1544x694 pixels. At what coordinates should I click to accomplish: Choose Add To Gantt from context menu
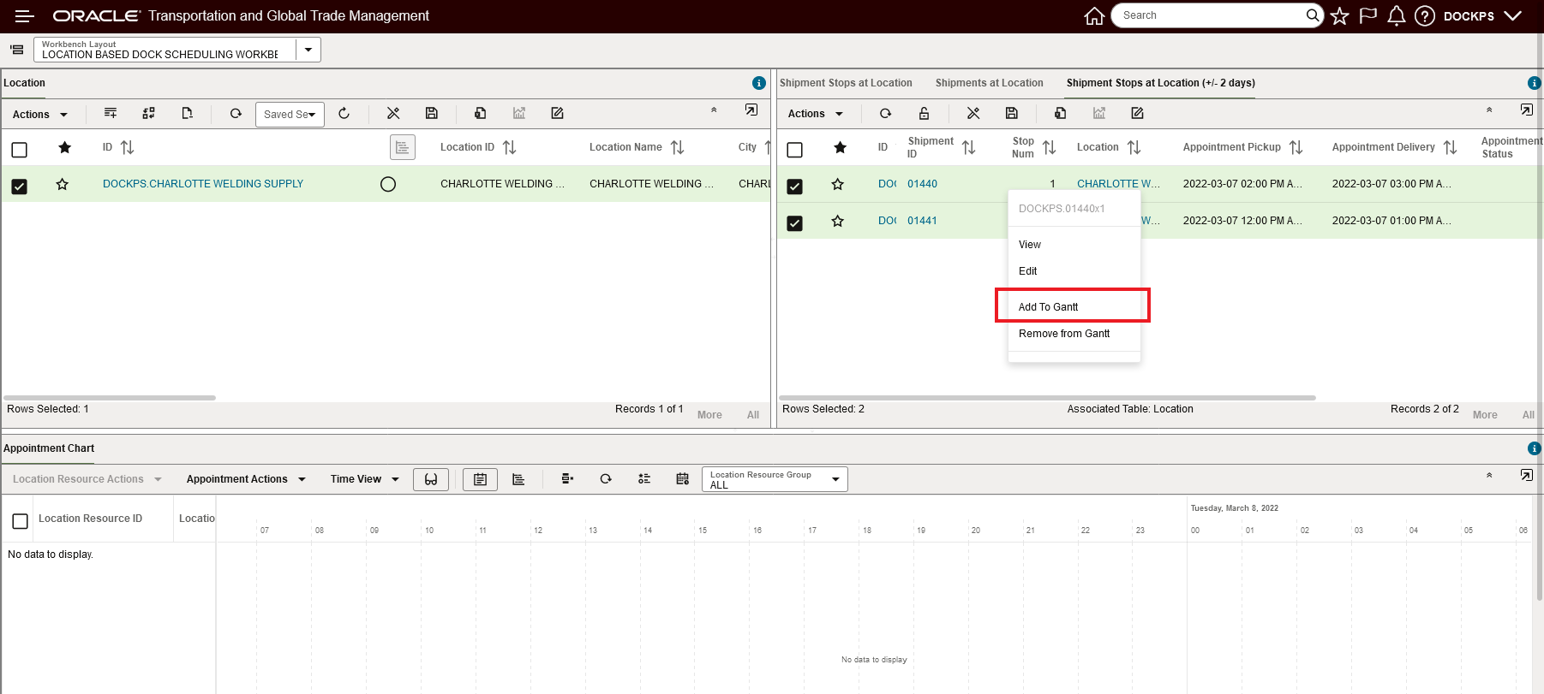coord(1048,306)
